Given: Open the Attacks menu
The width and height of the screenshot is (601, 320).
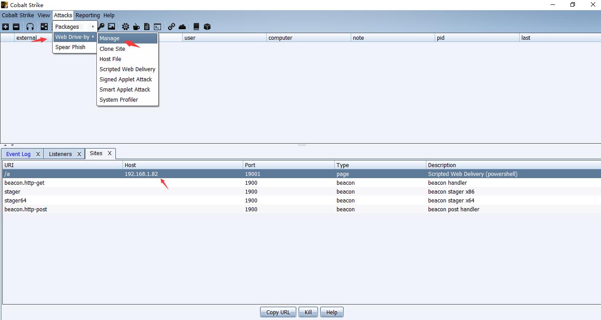Looking at the screenshot, I should pyautogui.click(x=63, y=15).
